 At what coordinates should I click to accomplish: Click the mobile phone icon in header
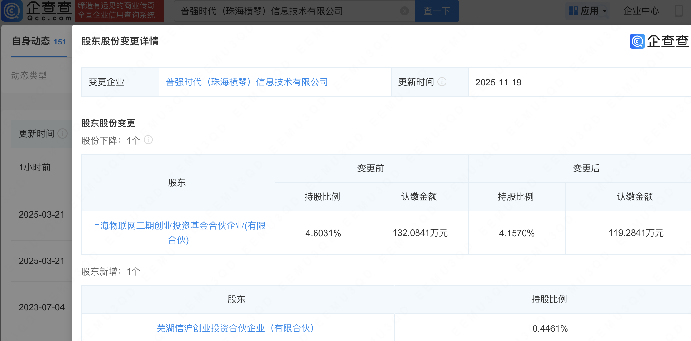tap(679, 11)
